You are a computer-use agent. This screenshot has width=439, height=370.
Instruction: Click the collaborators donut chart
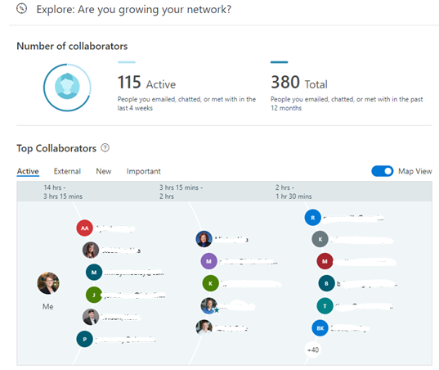coord(67,87)
